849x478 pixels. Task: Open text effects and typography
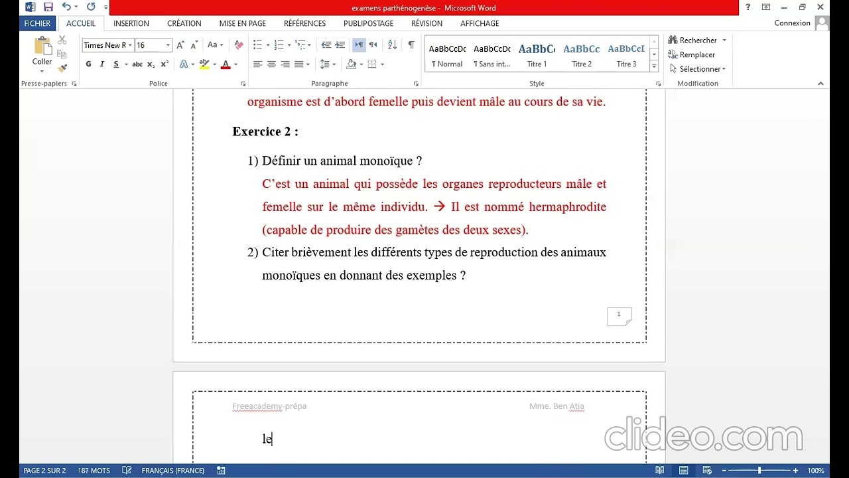[x=184, y=64]
